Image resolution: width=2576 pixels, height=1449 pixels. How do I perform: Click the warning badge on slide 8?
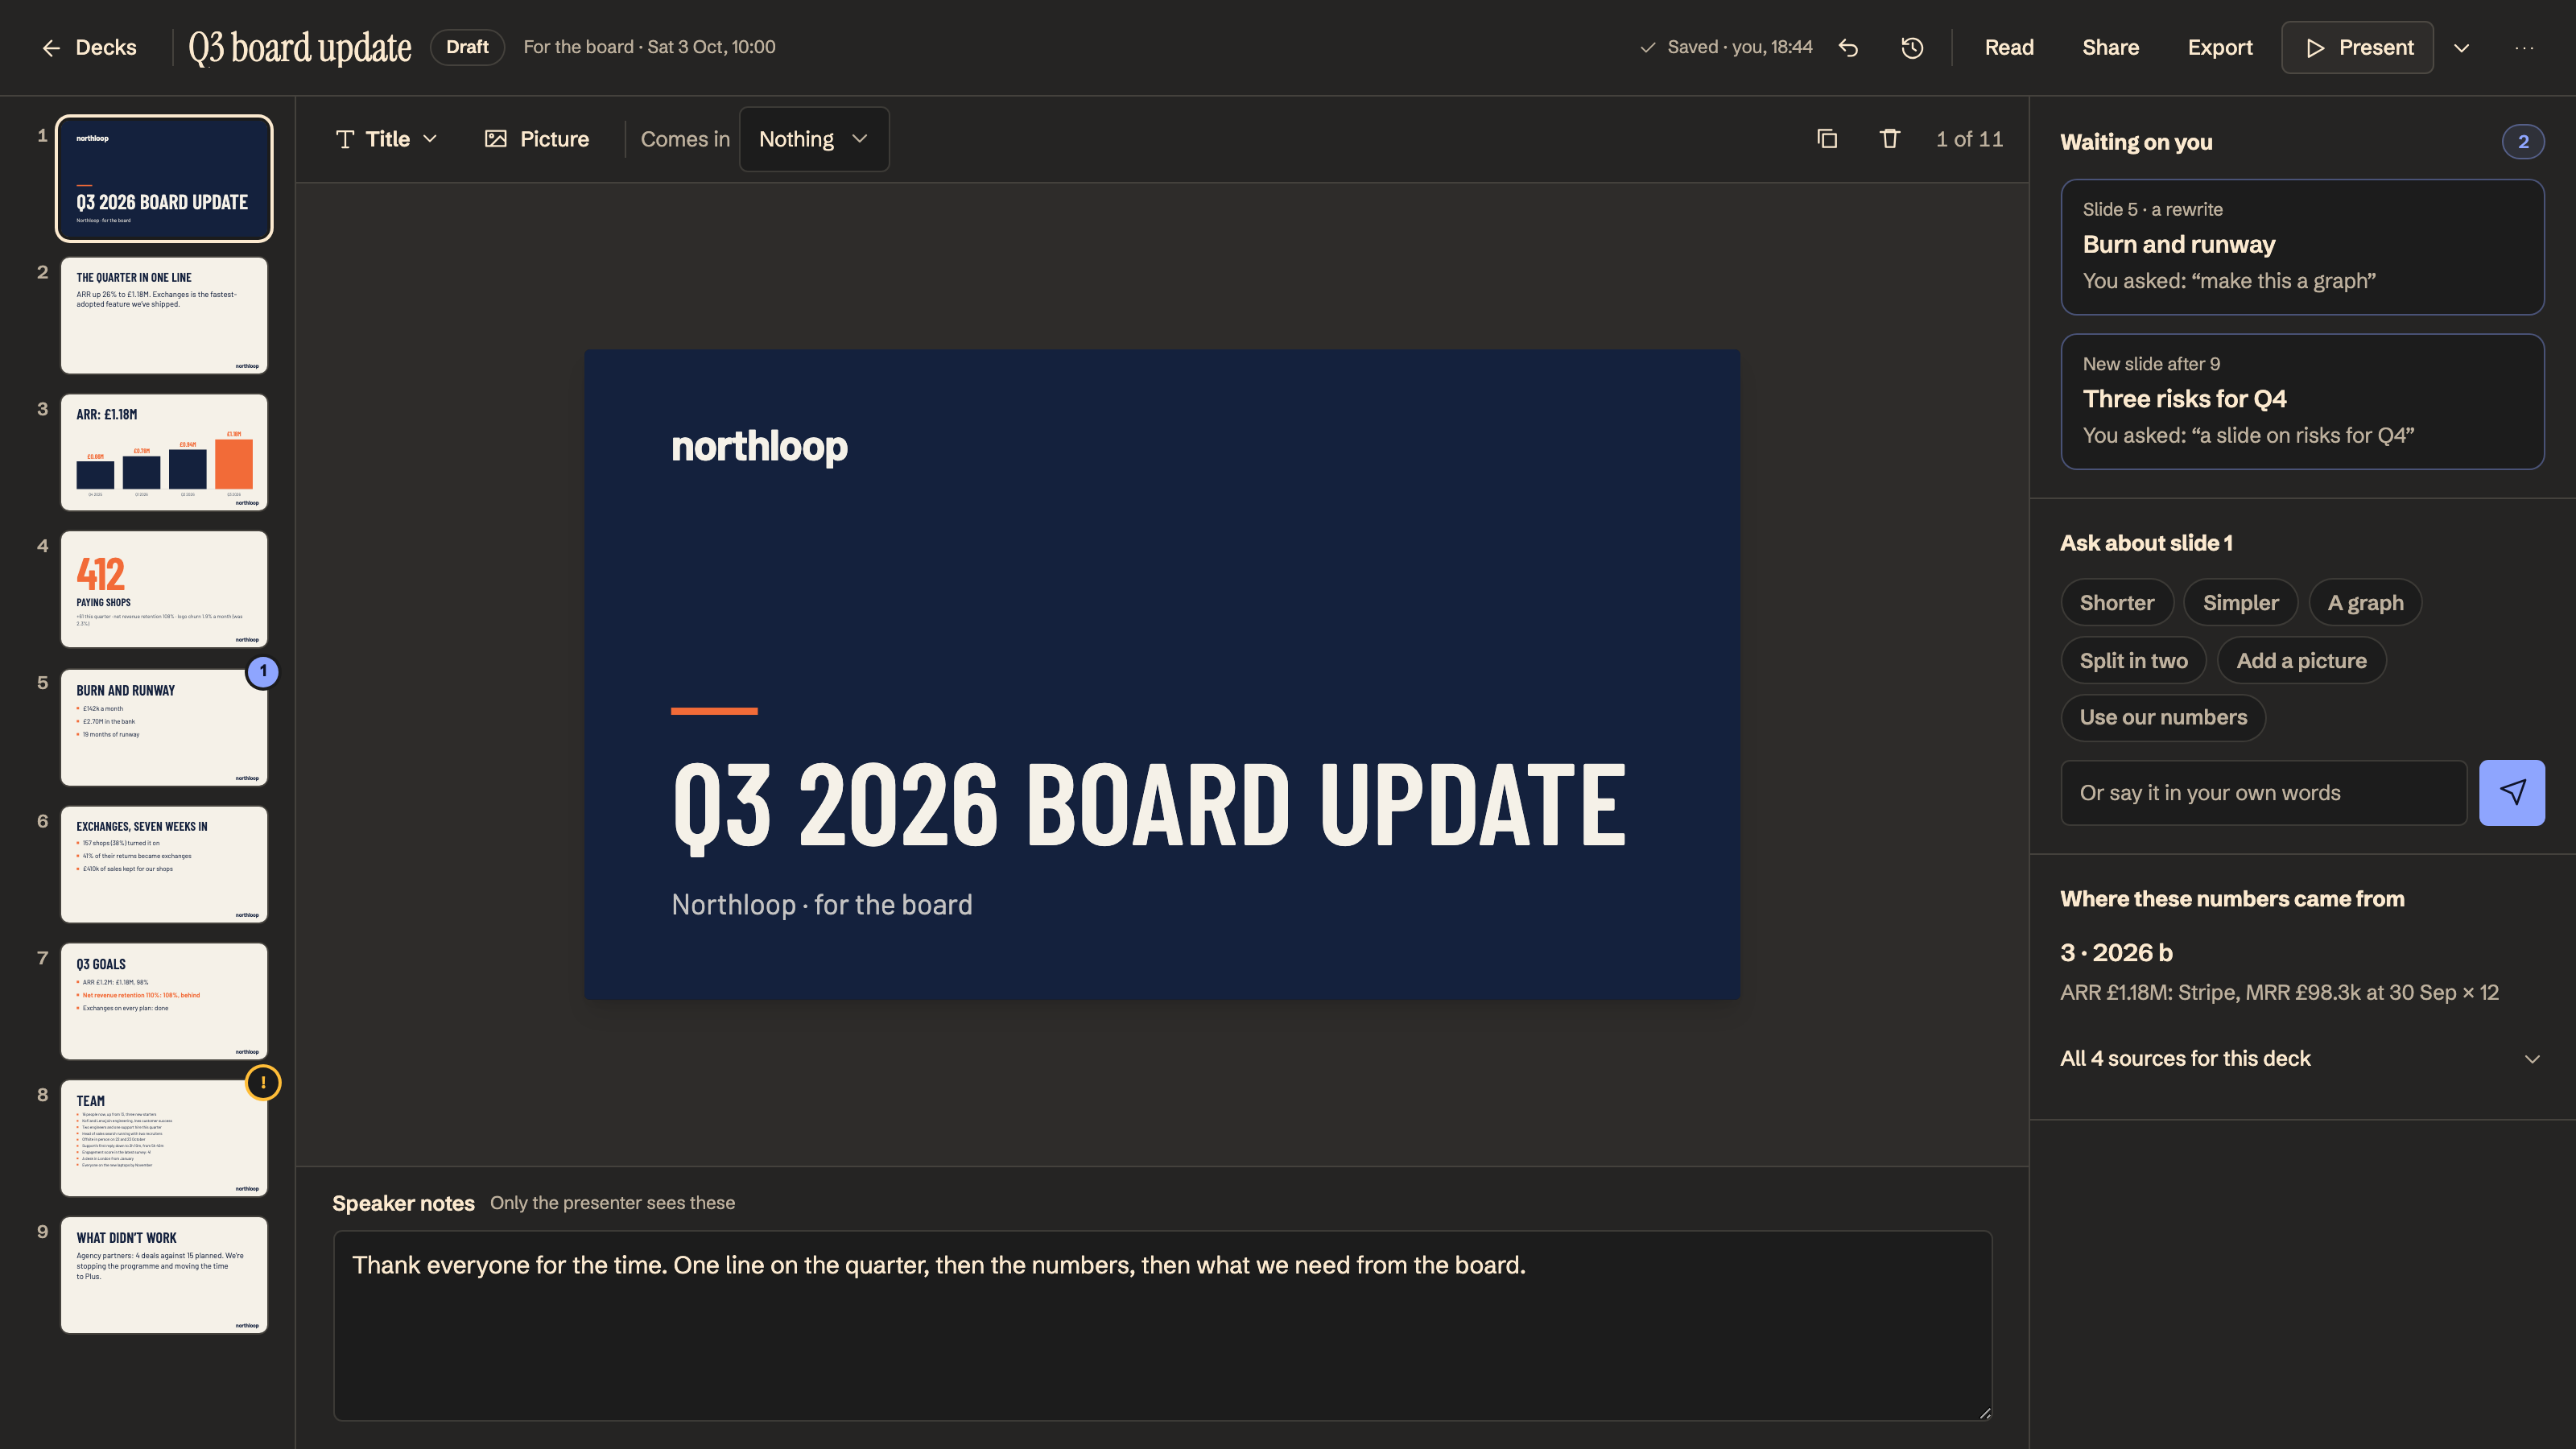(x=263, y=1082)
